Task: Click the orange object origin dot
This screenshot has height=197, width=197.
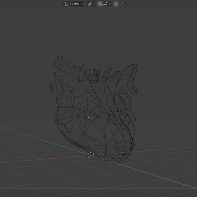Action: click(88, 117)
